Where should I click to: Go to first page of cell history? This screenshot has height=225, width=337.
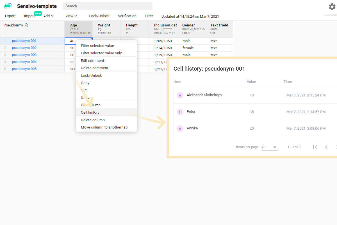click(315, 147)
